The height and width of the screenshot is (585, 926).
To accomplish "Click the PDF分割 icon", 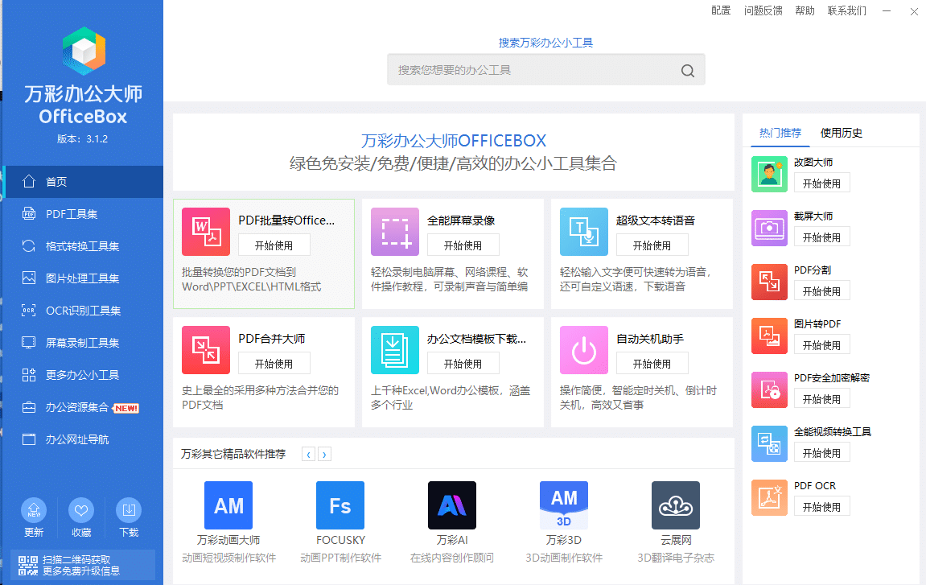I will (x=769, y=282).
